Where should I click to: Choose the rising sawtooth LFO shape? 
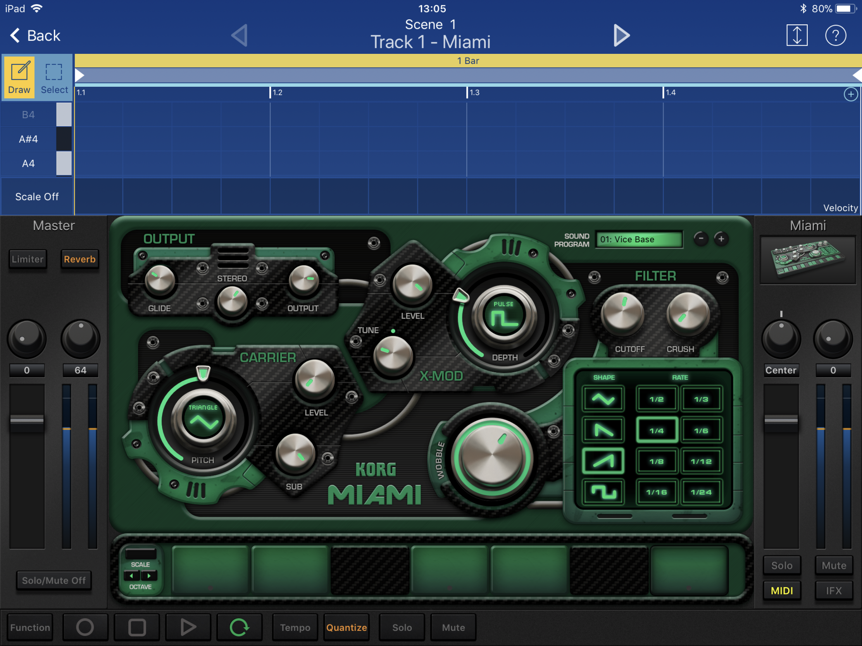click(603, 461)
